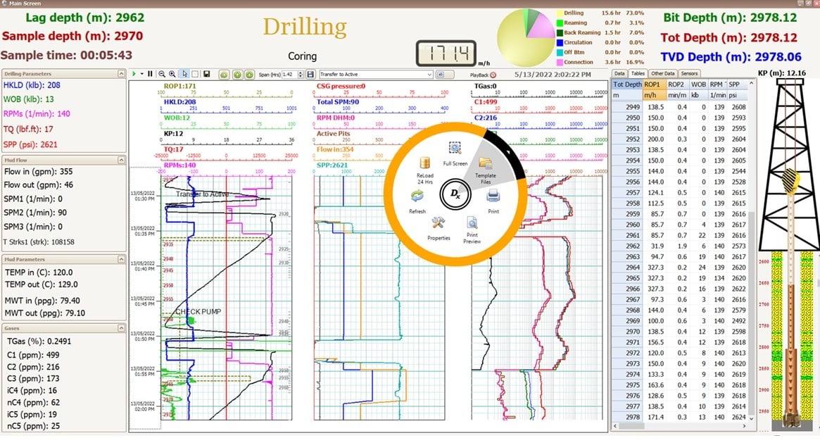This screenshot has width=820, height=445.
Task: Select the pointer cursor tool
Action: click(x=184, y=74)
